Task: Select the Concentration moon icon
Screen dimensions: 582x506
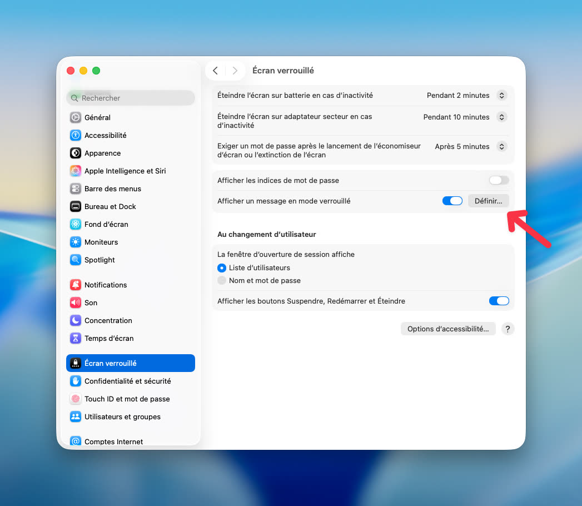Action: pos(76,320)
